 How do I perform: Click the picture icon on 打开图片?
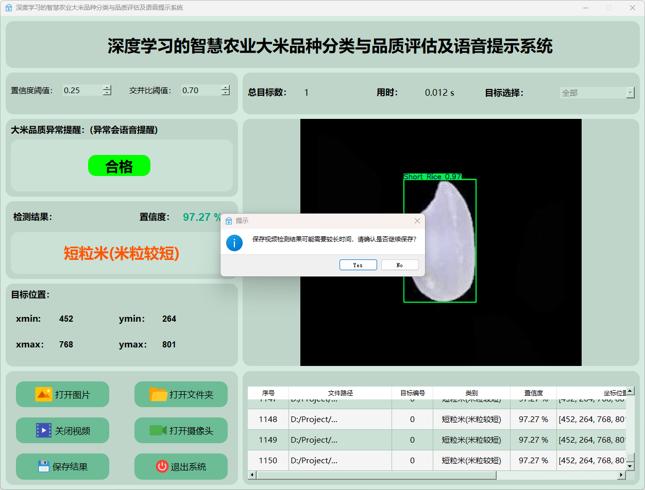(x=43, y=394)
